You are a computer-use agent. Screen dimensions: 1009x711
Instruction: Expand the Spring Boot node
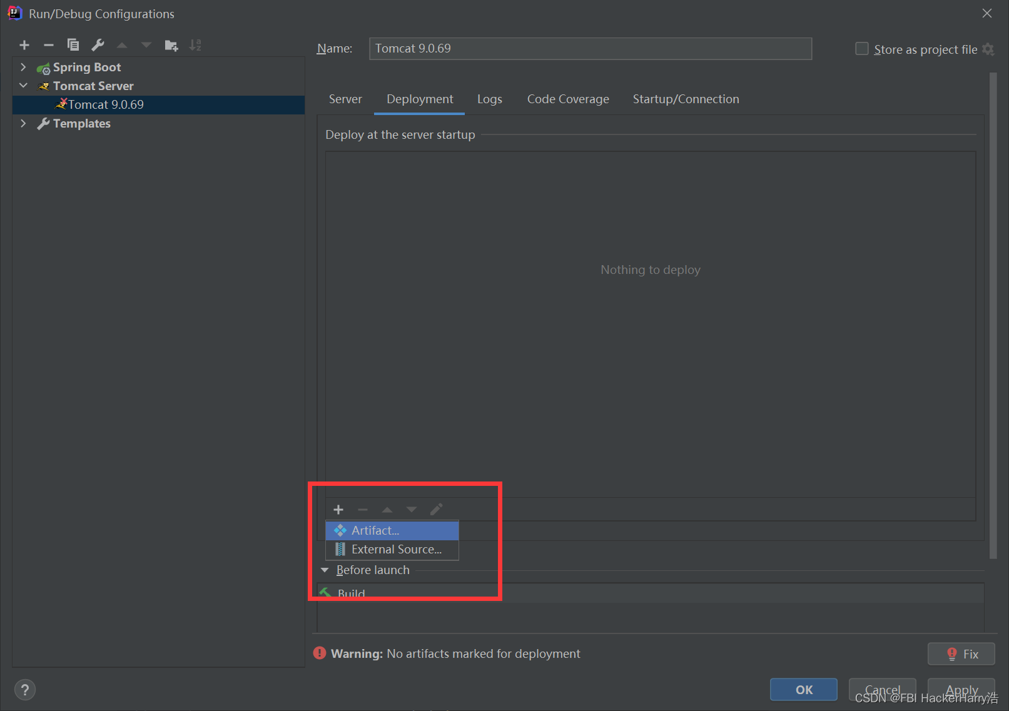(x=23, y=67)
